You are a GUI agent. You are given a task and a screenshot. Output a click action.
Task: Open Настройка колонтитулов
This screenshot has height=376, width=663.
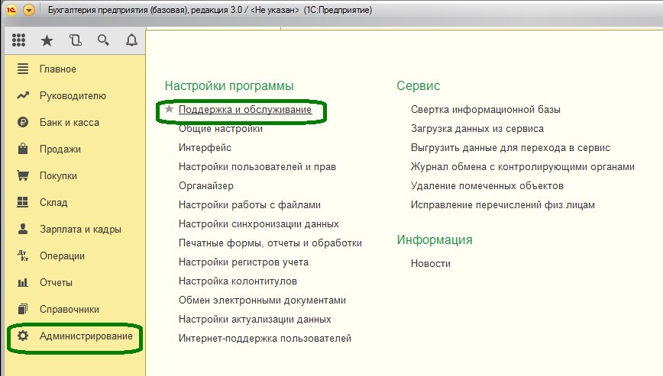238,281
